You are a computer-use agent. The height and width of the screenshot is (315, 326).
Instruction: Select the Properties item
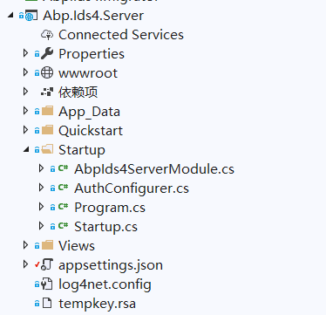[x=92, y=54]
